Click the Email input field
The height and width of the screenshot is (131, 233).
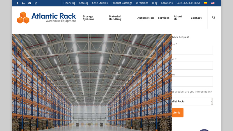click(192, 65)
